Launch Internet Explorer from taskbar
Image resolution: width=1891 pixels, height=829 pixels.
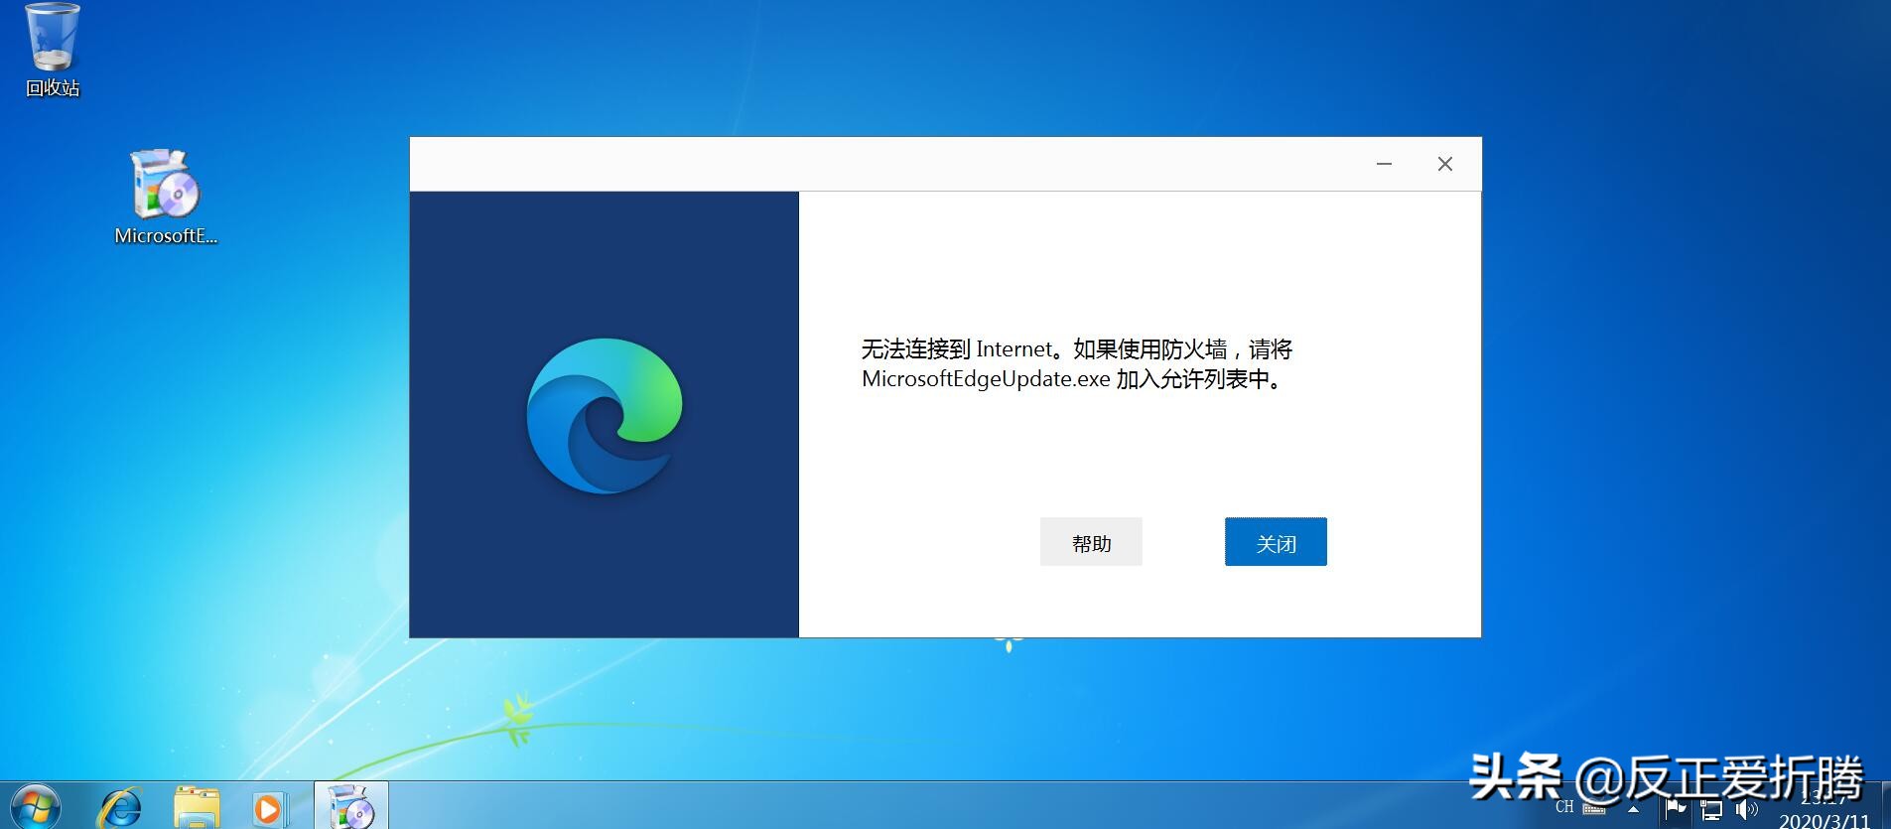121,808
